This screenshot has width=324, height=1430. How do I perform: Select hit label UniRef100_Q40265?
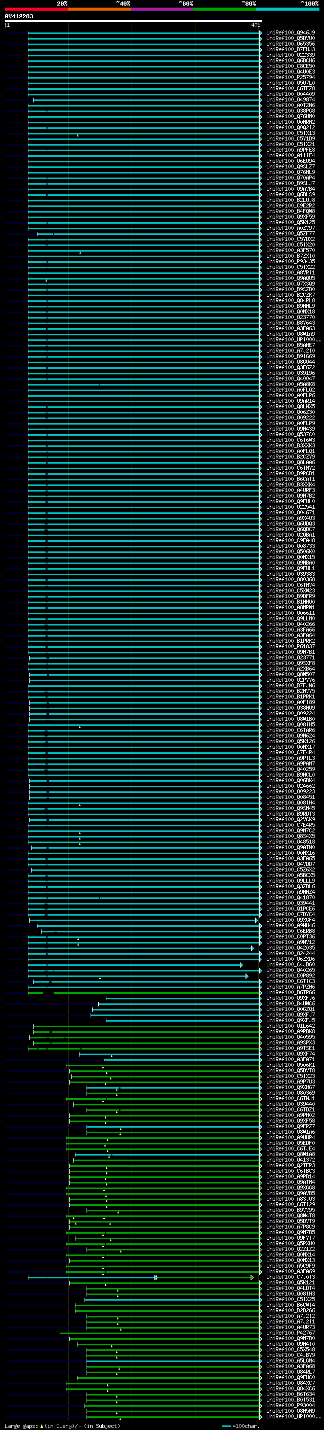click(x=291, y=970)
